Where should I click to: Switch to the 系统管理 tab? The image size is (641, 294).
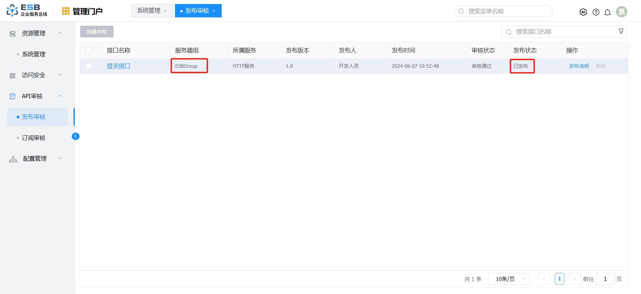point(149,11)
